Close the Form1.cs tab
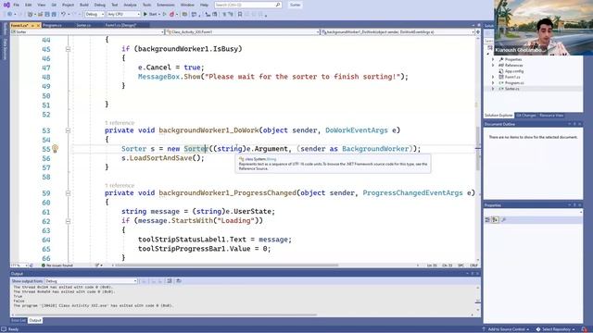The width and height of the screenshot is (593, 333). tap(38, 25)
